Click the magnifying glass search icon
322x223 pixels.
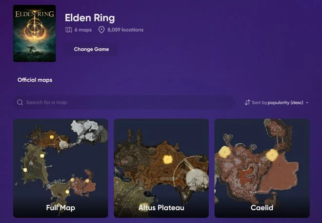coord(20,102)
